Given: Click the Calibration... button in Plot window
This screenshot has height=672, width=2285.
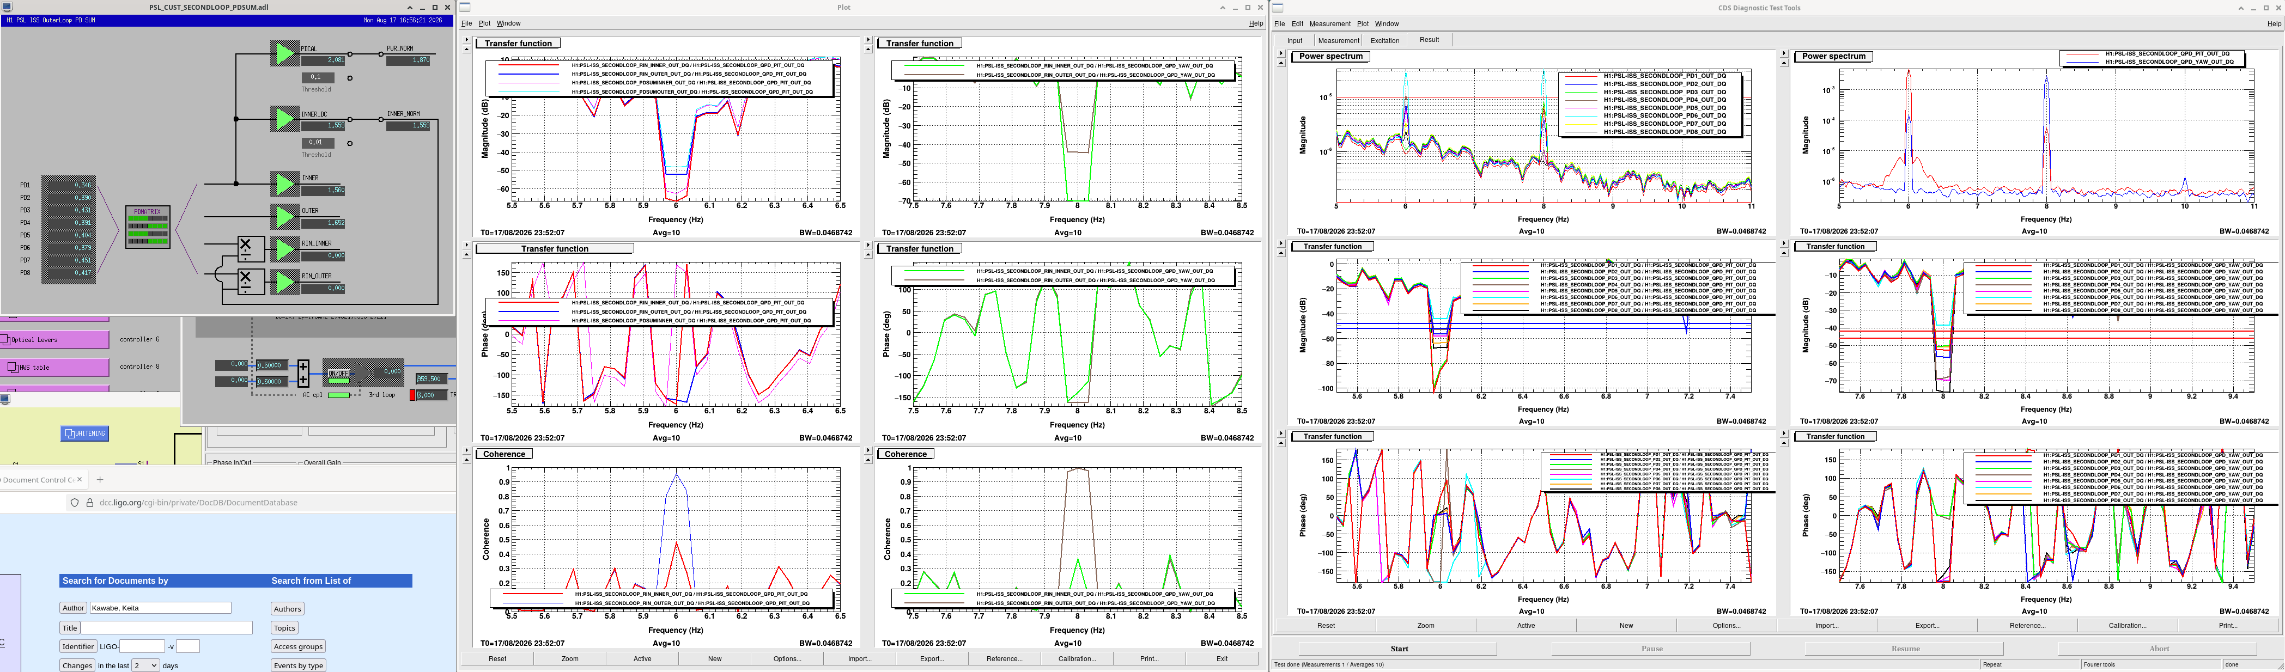Looking at the screenshot, I should pyautogui.click(x=1077, y=659).
